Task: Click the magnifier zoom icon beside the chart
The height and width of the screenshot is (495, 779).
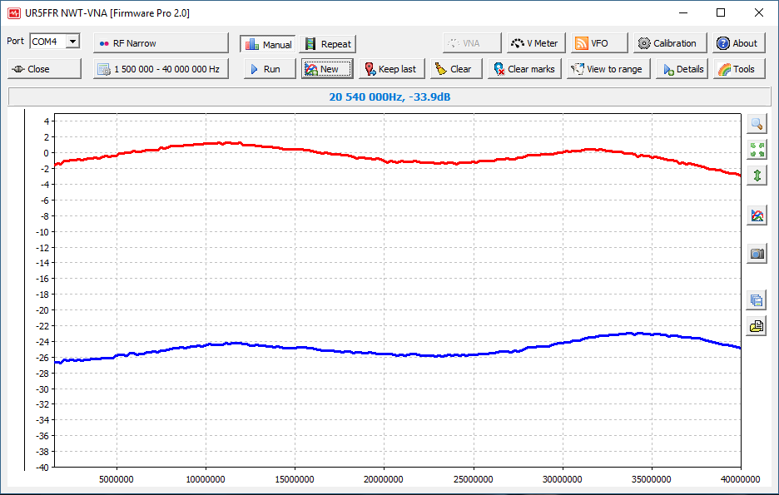Action: 757,124
